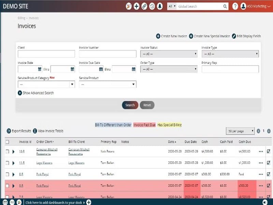Click the Global Search magnifier icon
The height and width of the screenshot is (205, 273).
[225, 6]
